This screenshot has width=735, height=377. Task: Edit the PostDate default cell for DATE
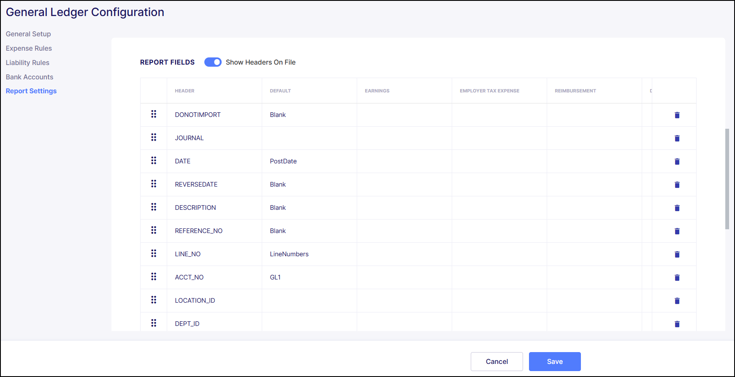pyautogui.click(x=283, y=161)
